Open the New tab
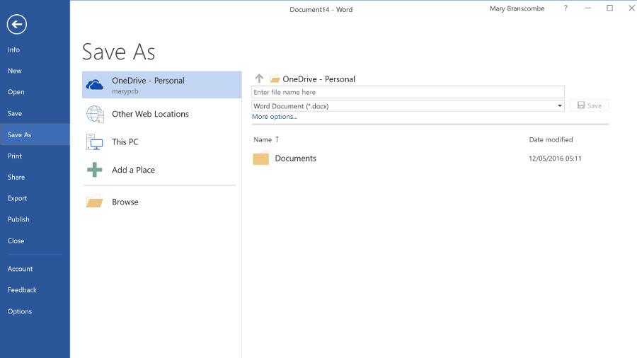The height and width of the screenshot is (358, 637). pyautogui.click(x=35, y=71)
